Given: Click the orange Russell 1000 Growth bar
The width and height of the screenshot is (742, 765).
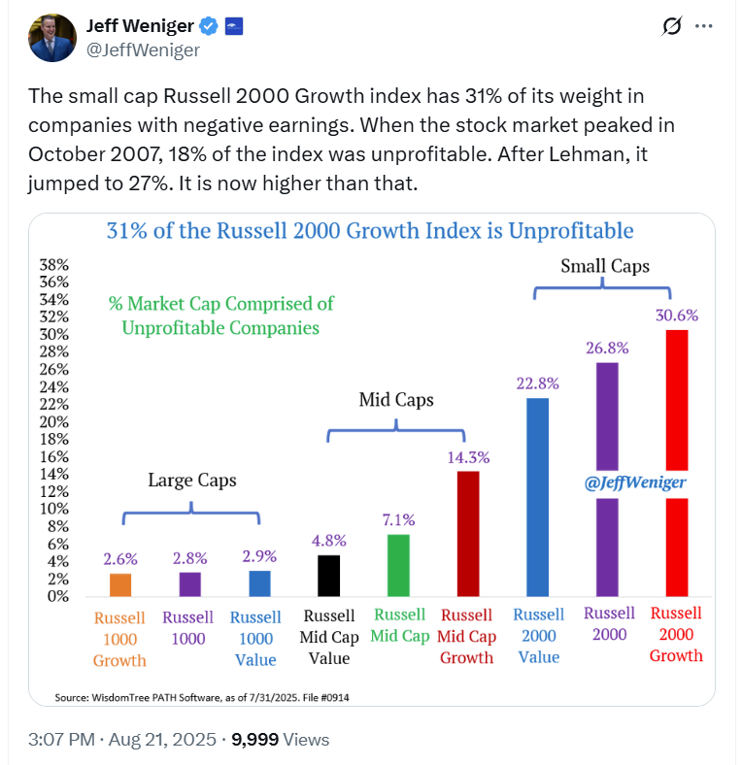Looking at the screenshot, I should [x=120, y=584].
